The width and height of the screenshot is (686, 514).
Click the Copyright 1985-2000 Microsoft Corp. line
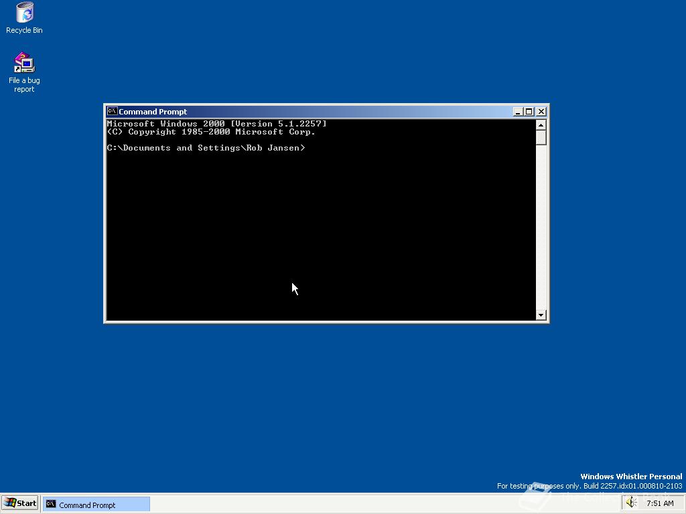(211, 132)
